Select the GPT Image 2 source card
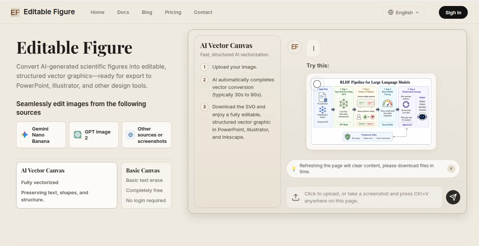 point(94,135)
